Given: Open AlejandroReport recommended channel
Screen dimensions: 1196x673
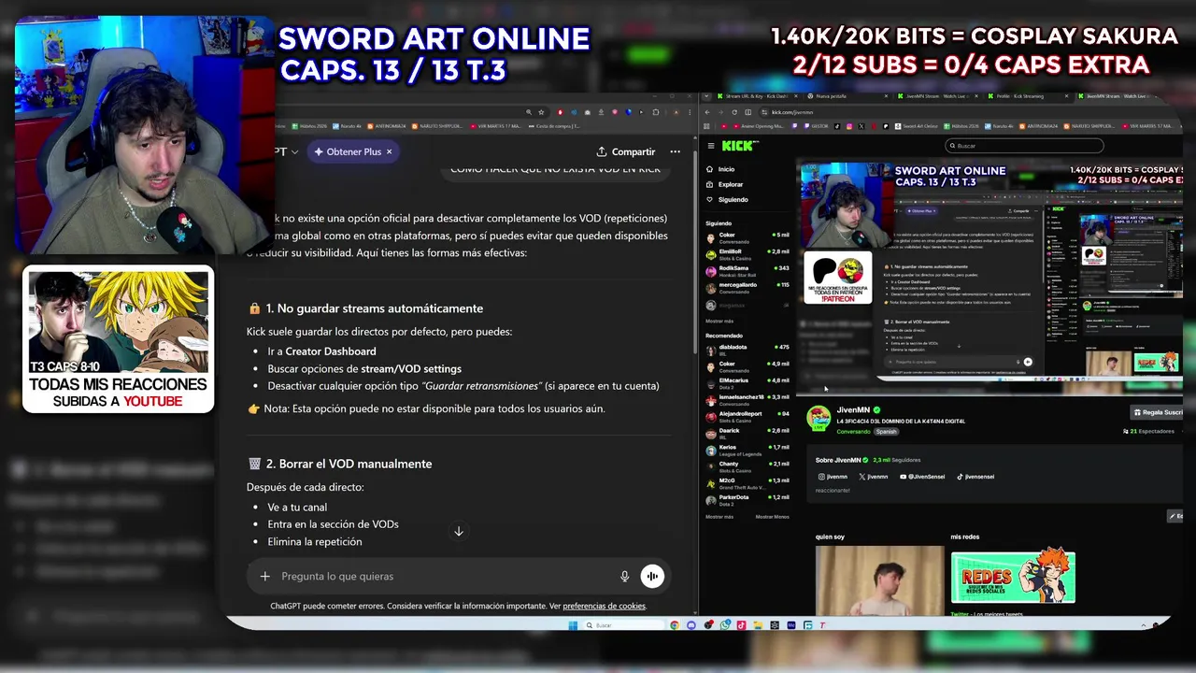Looking at the screenshot, I should pyautogui.click(x=747, y=415).
